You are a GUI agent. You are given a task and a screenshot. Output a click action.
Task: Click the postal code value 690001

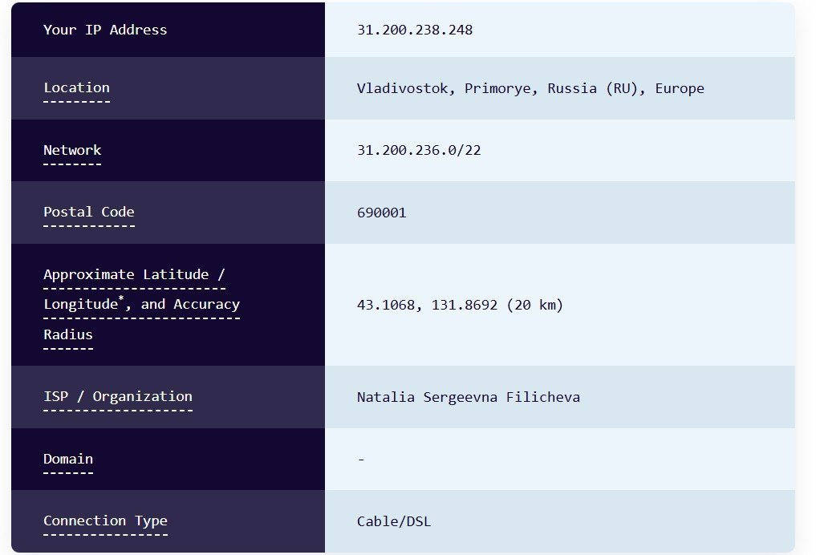click(x=382, y=213)
